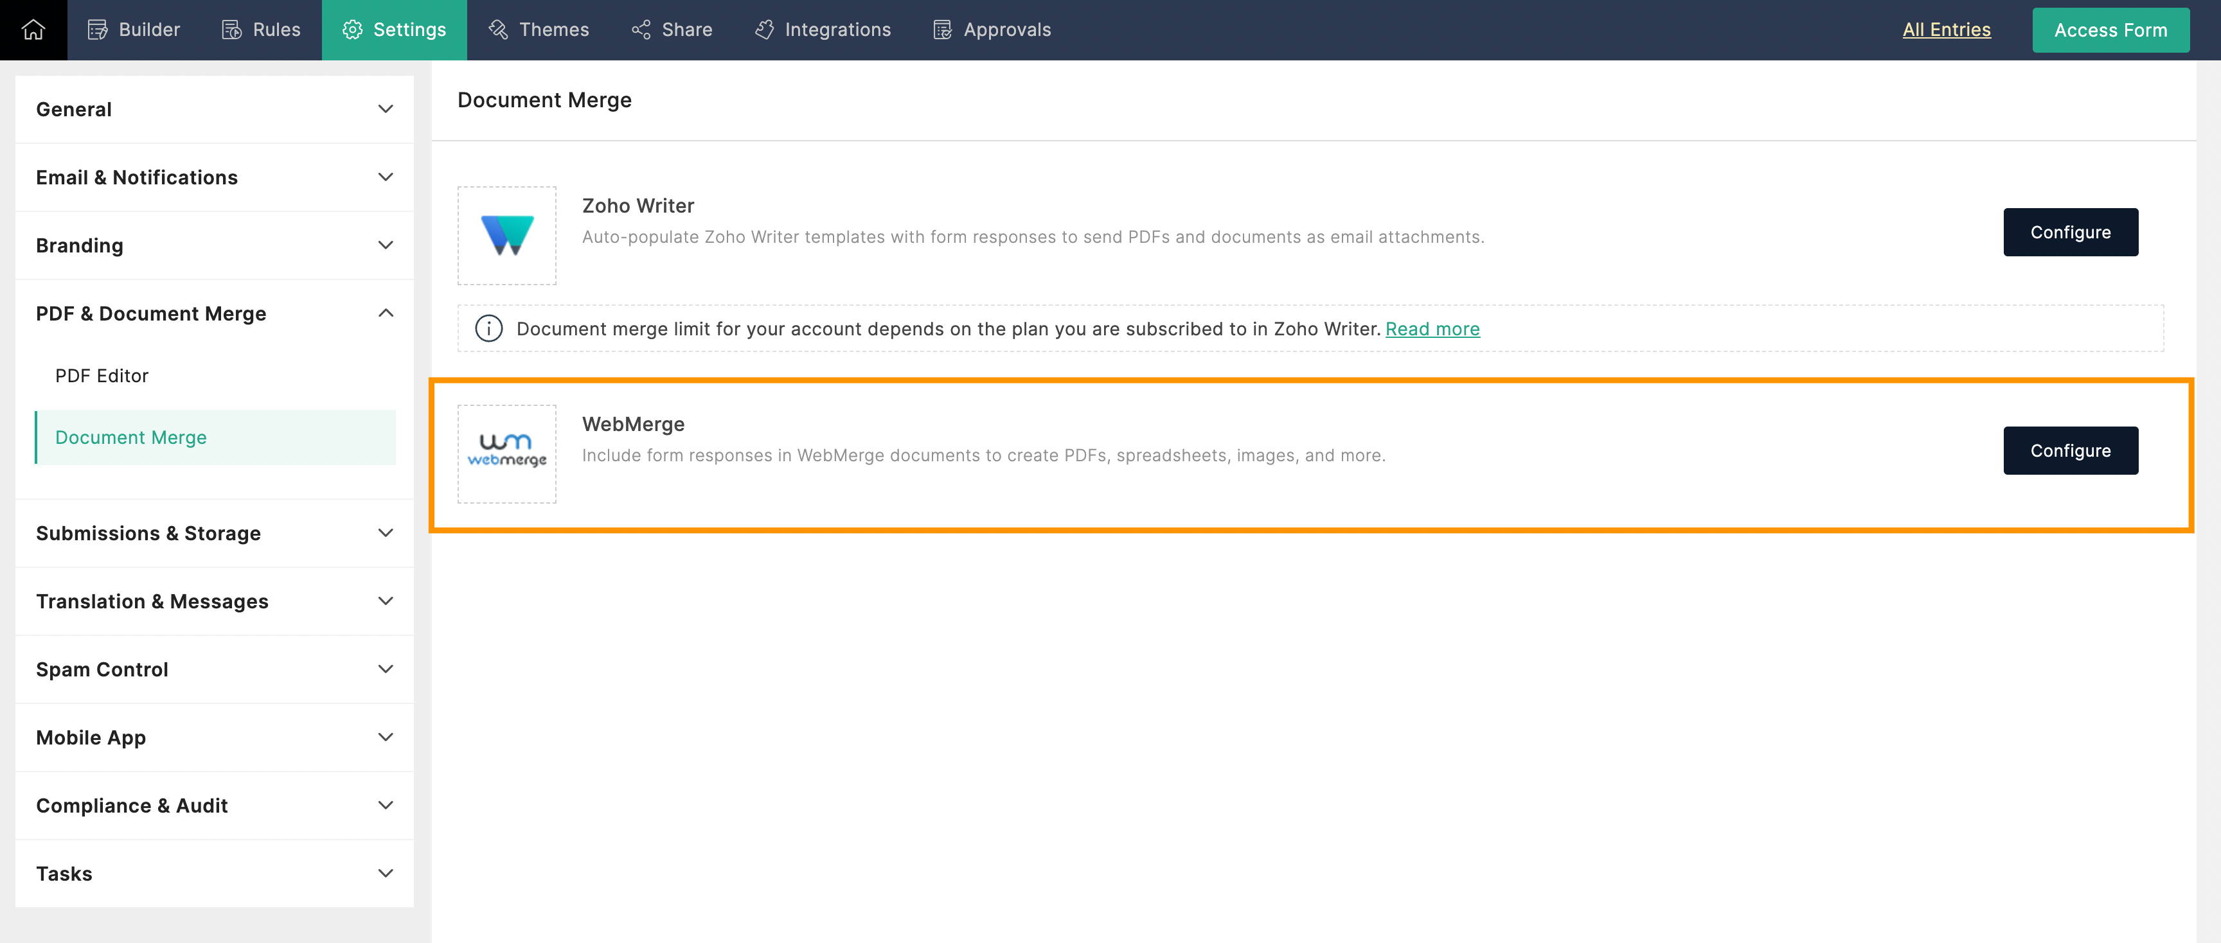This screenshot has height=943, width=2221.
Task: Click the Zoho Writer logo thumbnail
Action: point(507,235)
